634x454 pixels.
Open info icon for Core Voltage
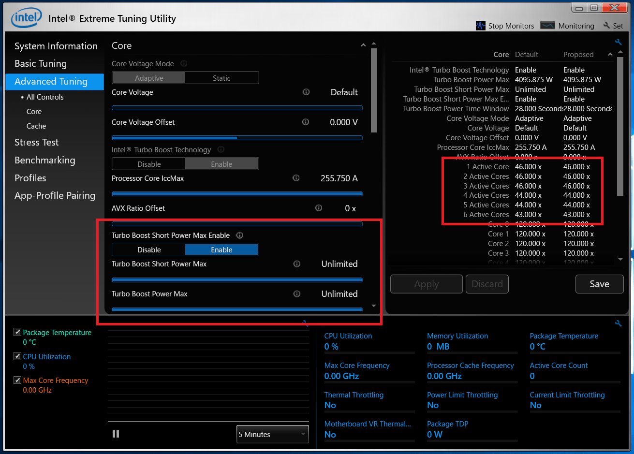point(306,92)
